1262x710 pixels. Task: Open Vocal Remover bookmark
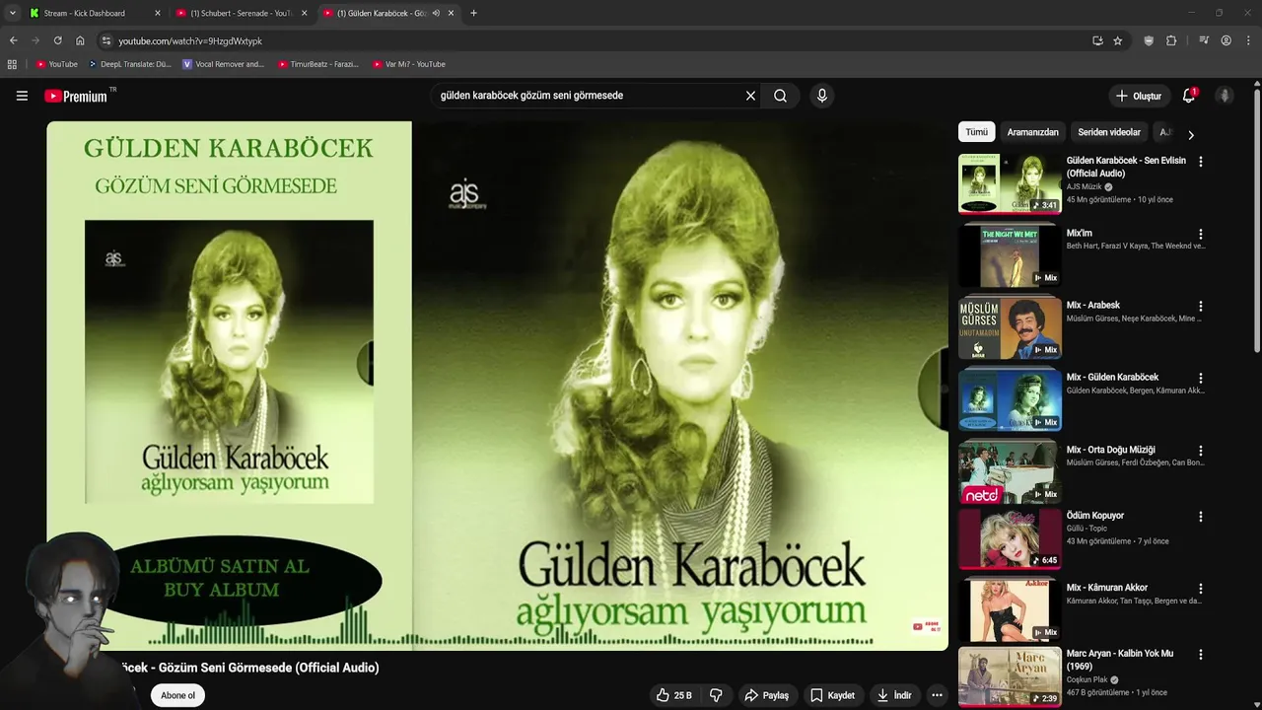(223, 64)
